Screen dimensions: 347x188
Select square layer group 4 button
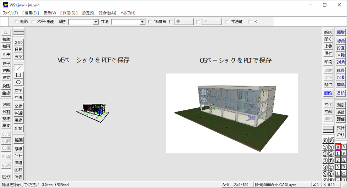tap(338, 173)
